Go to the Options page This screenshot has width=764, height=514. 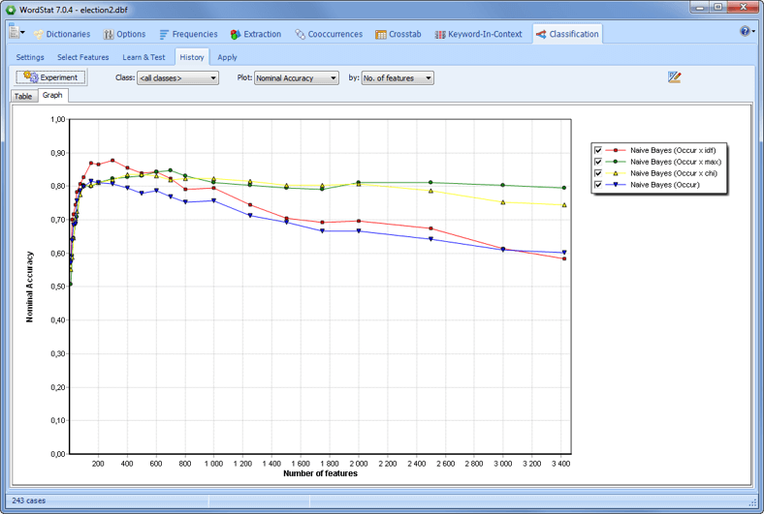(x=124, y=34)
